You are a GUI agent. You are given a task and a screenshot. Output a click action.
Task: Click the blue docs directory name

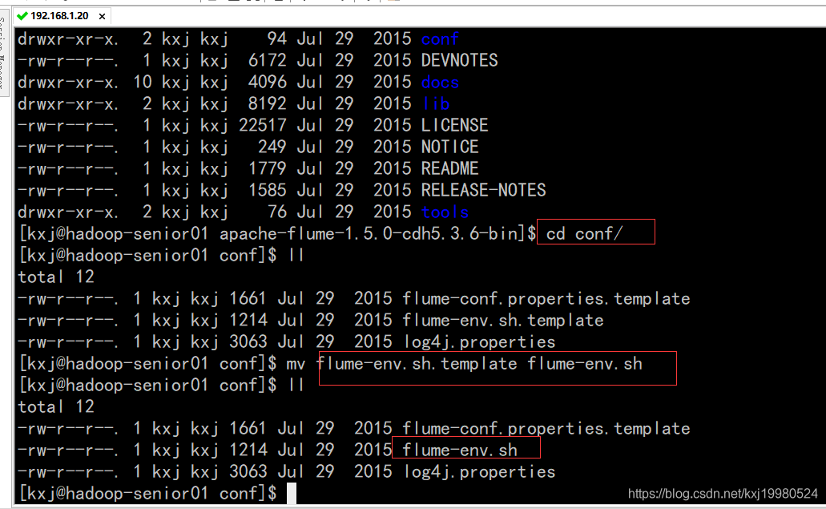click(x=440, y=83)
